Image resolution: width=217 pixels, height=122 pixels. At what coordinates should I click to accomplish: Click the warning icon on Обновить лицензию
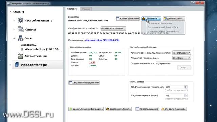click(x=163, y=109)
